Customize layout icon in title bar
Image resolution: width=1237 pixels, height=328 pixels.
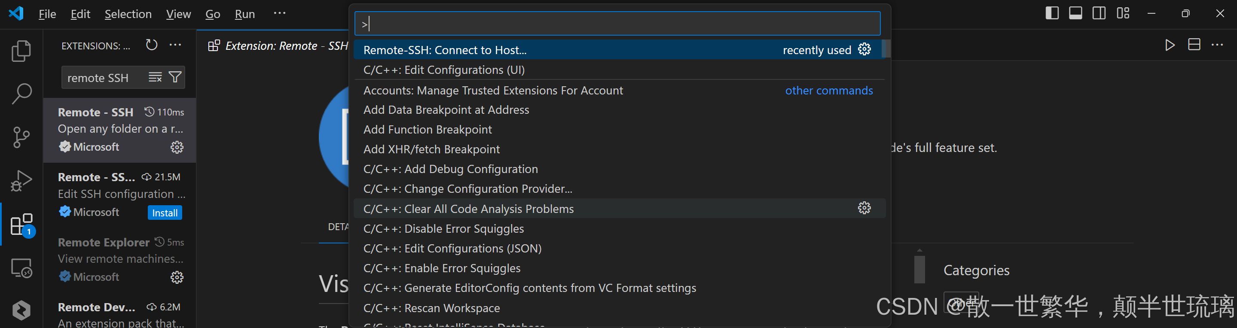coord(1123,13)
